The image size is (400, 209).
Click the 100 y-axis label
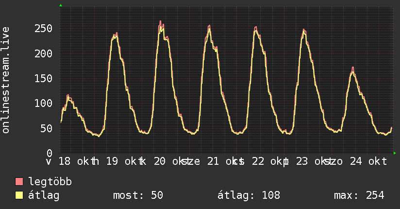click(x=44, y=103)
